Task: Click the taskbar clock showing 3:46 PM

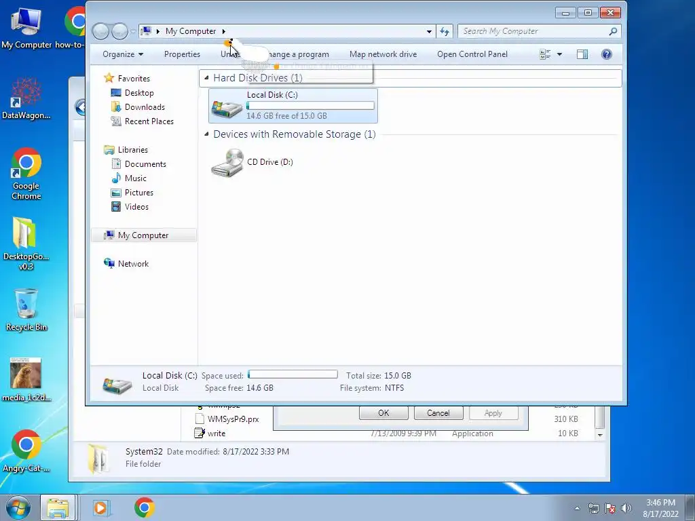Action: 660,508
